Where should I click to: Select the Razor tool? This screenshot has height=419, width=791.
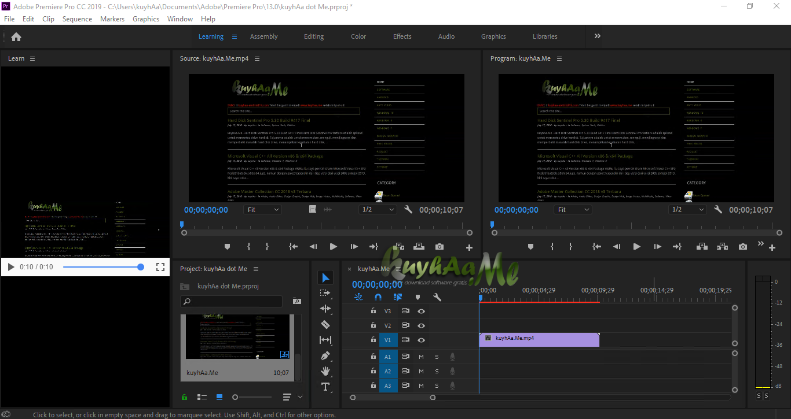point(325,325)
